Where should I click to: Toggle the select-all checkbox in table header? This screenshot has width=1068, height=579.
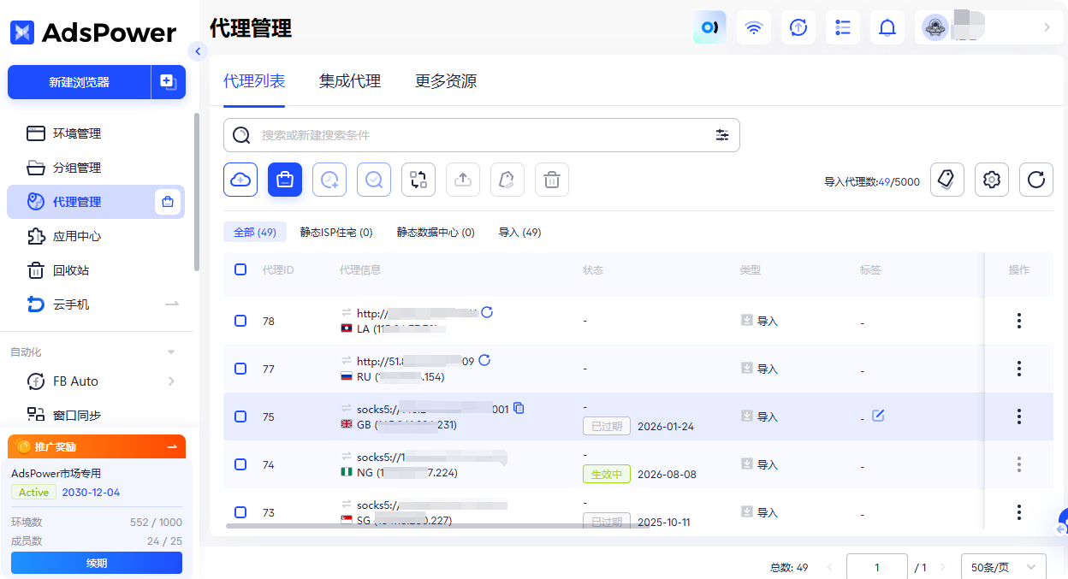[240, 269]
